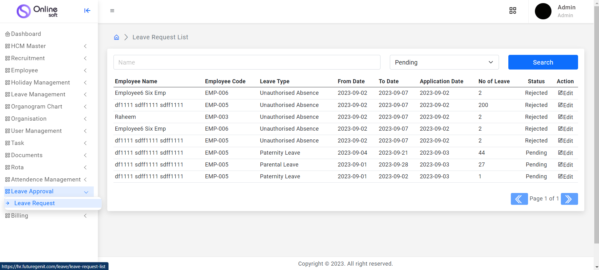Viewport: 599px width, 270px height.
Task: Select the Leave Request submenu item
Action: [x=34, y=203]
